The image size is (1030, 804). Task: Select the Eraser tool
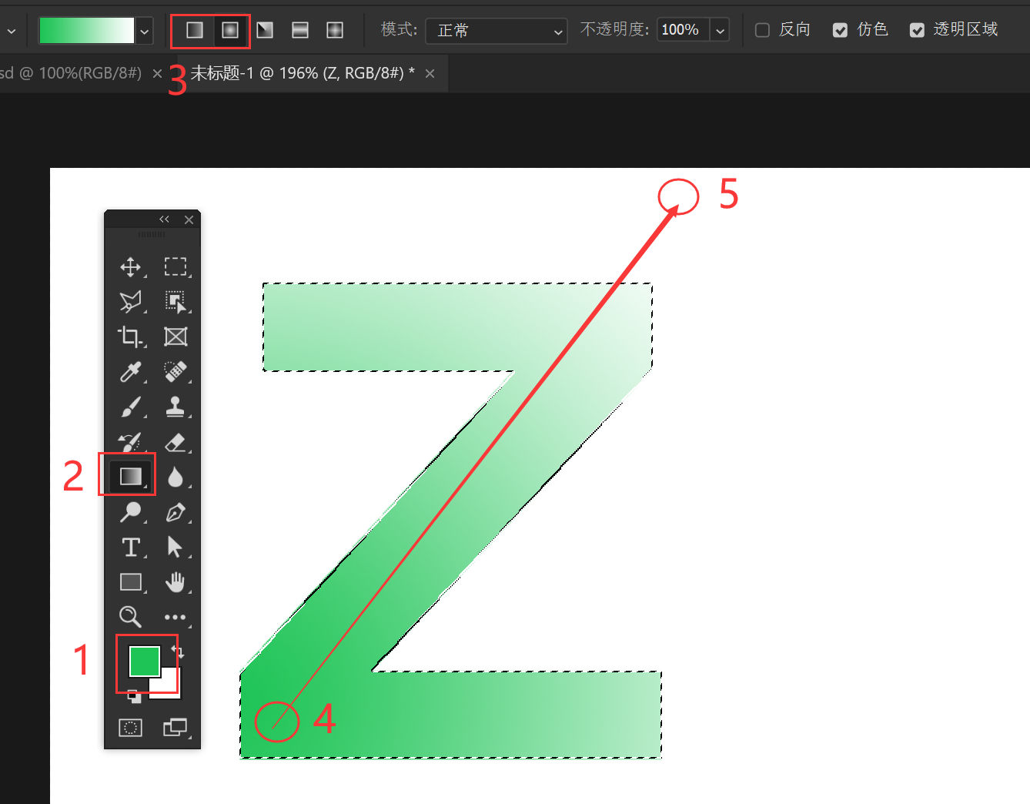(x=176, y=442)
